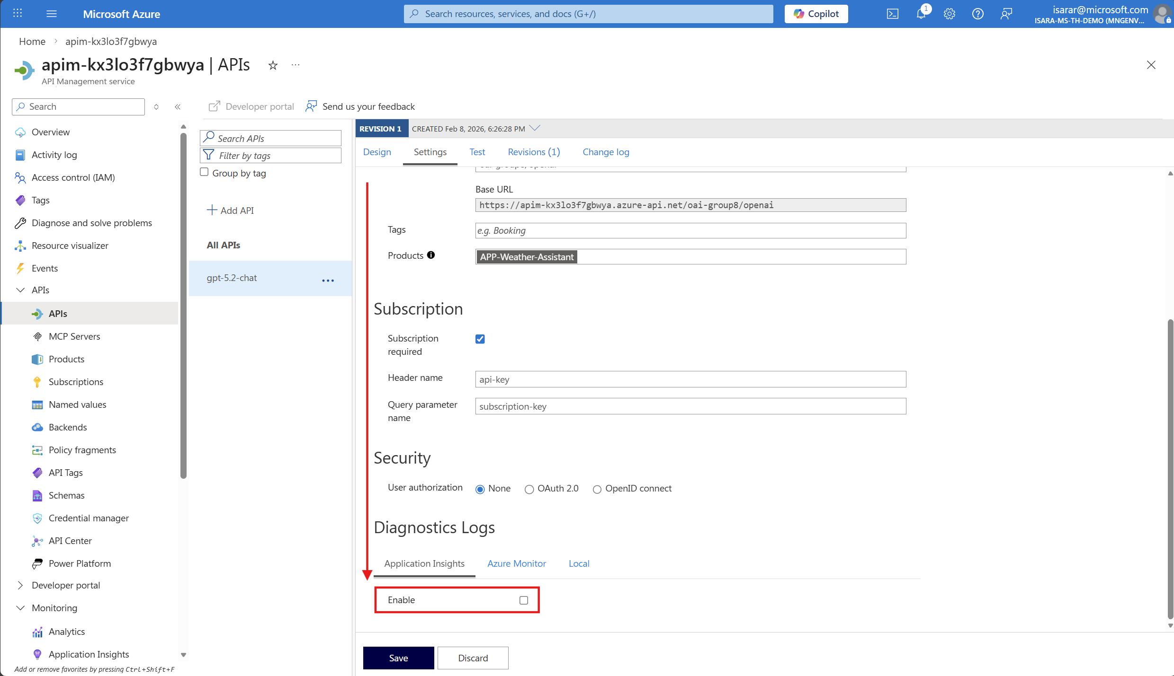
Task: Switch to the Design tab
Action: [377, 152]
